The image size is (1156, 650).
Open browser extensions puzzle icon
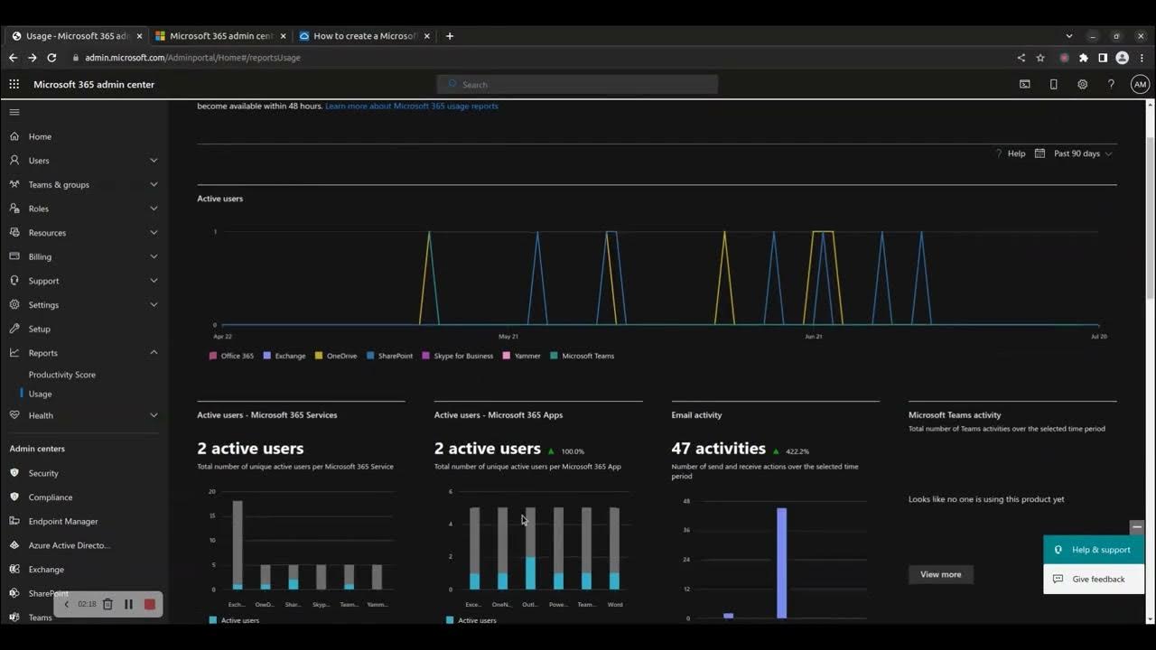point(1084,58)
